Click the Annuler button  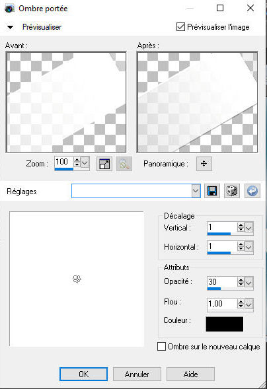click(x=137, y=374)
